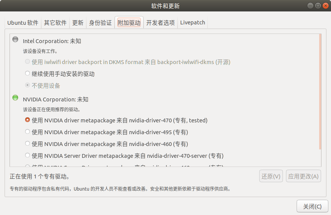
Task: Click the driver list vertical scrollbar
Action: tap(320, 92)
